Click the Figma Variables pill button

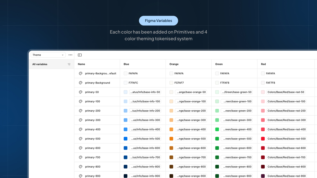coord(158,20)
